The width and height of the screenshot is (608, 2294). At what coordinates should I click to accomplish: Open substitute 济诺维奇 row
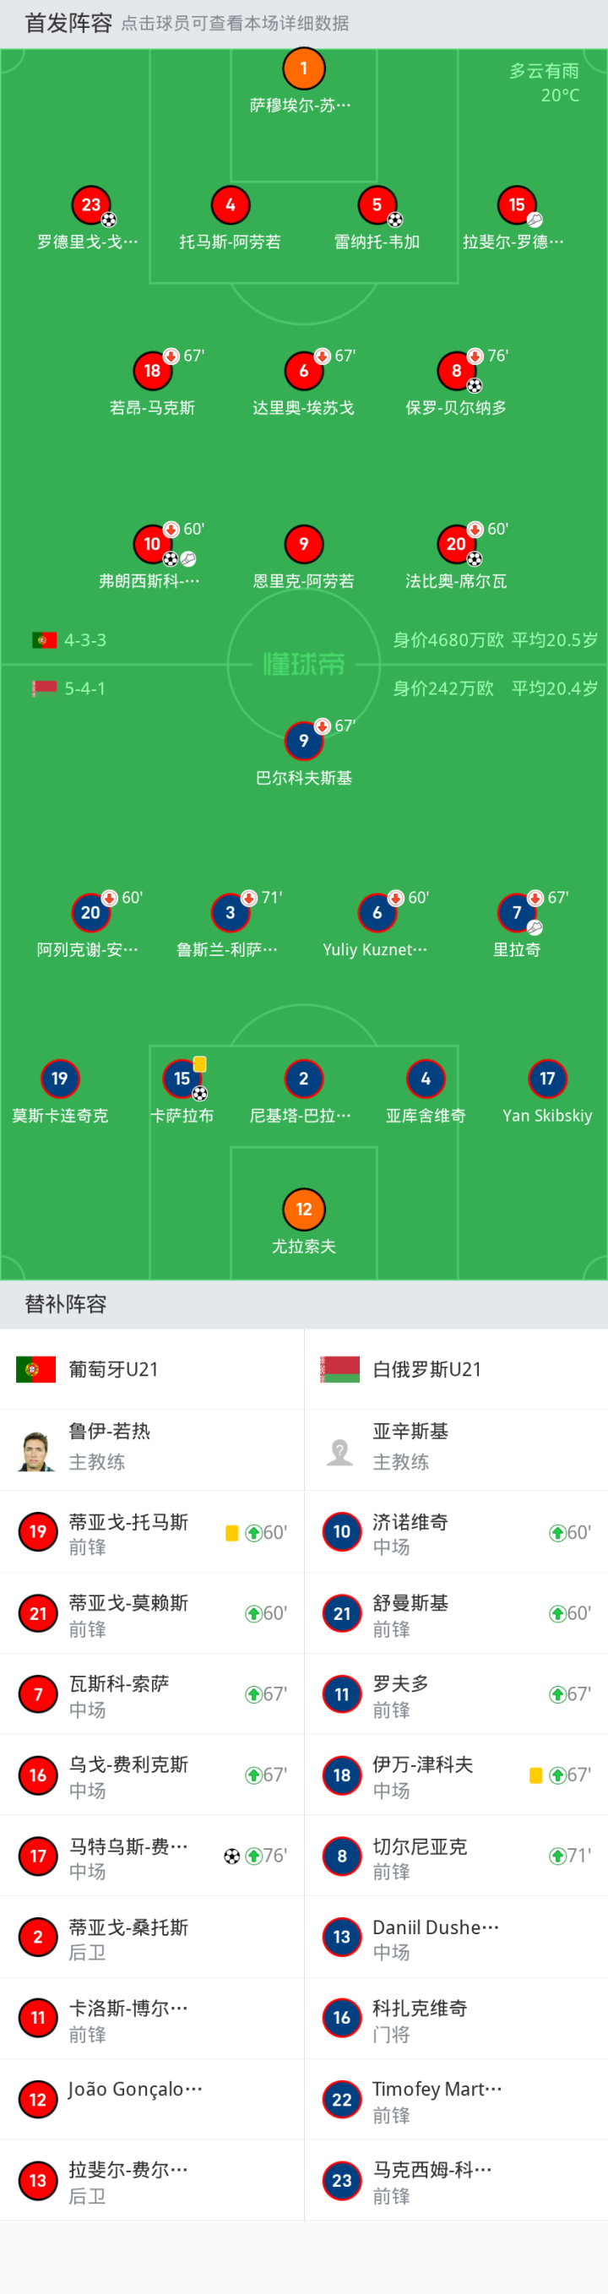tap(456, 1533)
